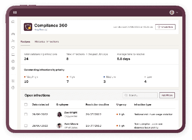Screen dimensions: 192x140
Task: Expand the profile menu chevron
Action: tap(177, 12)
